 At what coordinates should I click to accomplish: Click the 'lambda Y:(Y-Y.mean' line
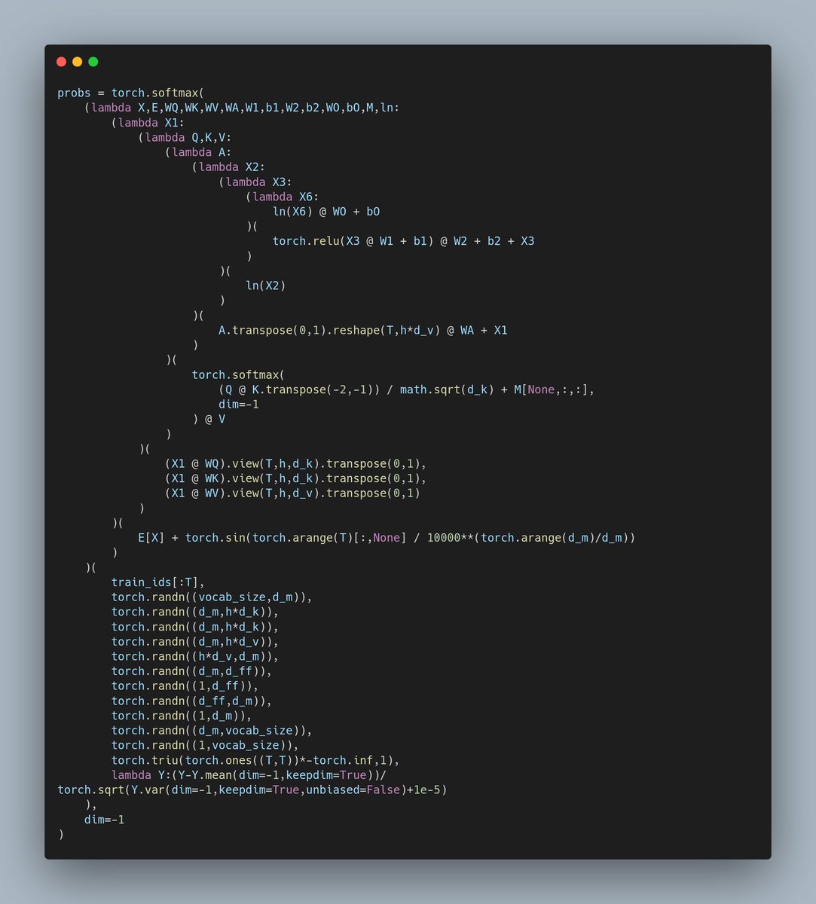click(x=249, y=775)
